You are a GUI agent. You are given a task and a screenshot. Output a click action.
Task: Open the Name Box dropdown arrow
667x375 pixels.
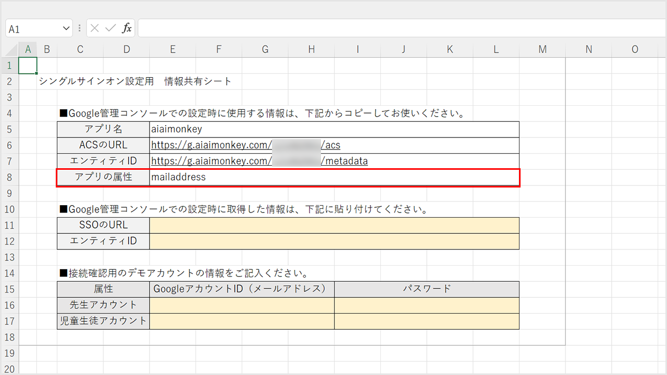66,29
